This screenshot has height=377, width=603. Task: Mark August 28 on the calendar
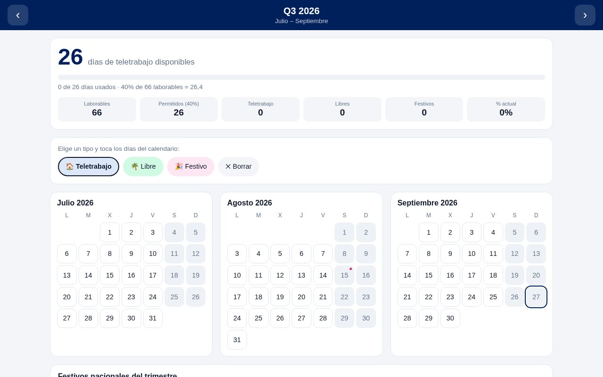tap(323, 318)
